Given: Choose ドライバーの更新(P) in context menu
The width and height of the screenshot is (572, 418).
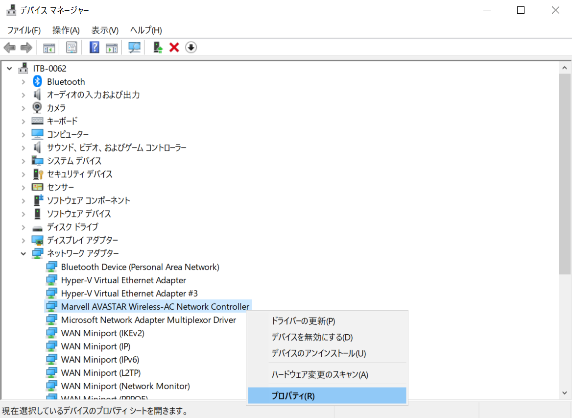Looking at the screenshot, I should point(327,321).
